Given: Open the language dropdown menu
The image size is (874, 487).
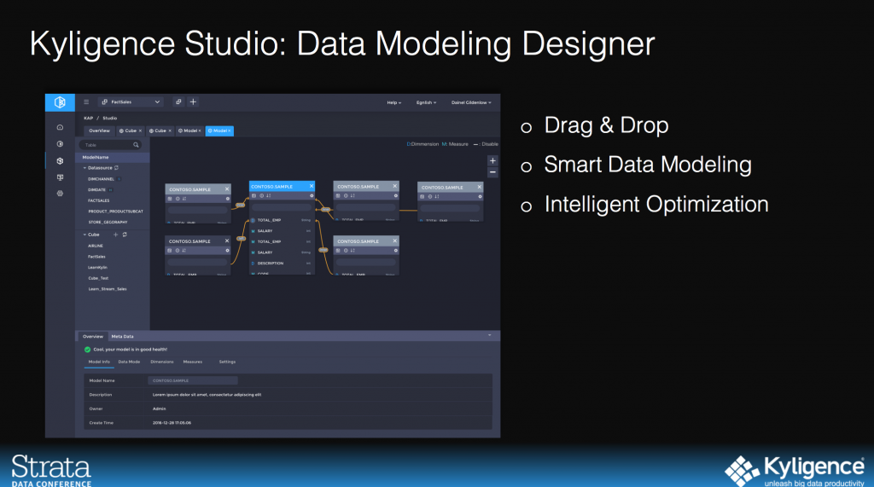Looking at the screenshot, I should point(426,102).
